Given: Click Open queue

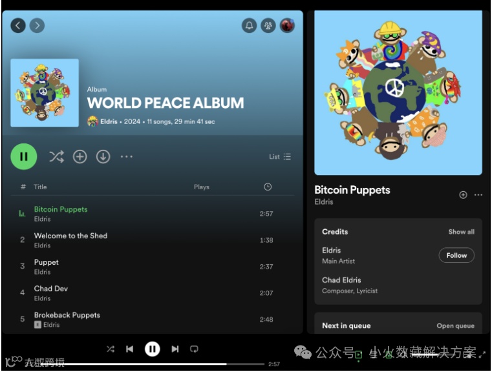Looking at the screenshot, I should [455, 326].
